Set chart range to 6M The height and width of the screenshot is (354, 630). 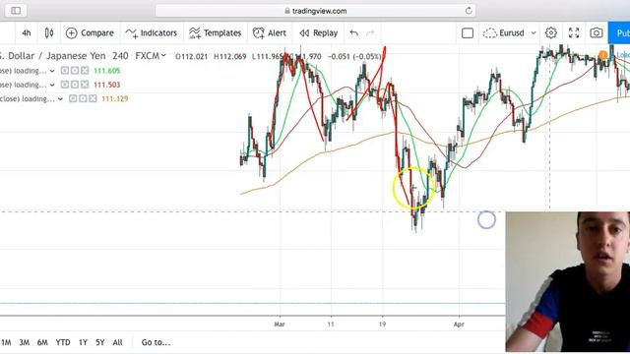coord(42,342)
